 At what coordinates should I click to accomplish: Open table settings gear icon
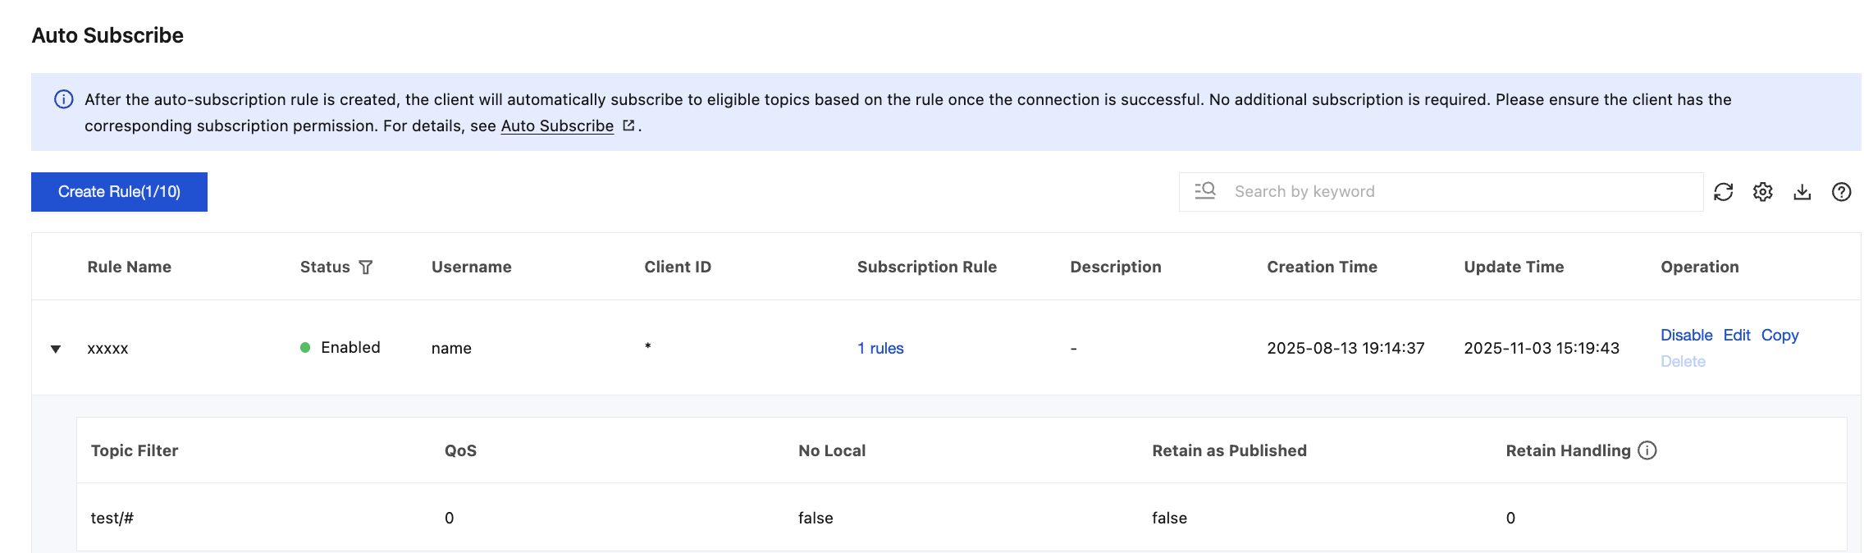[1762, 192]
